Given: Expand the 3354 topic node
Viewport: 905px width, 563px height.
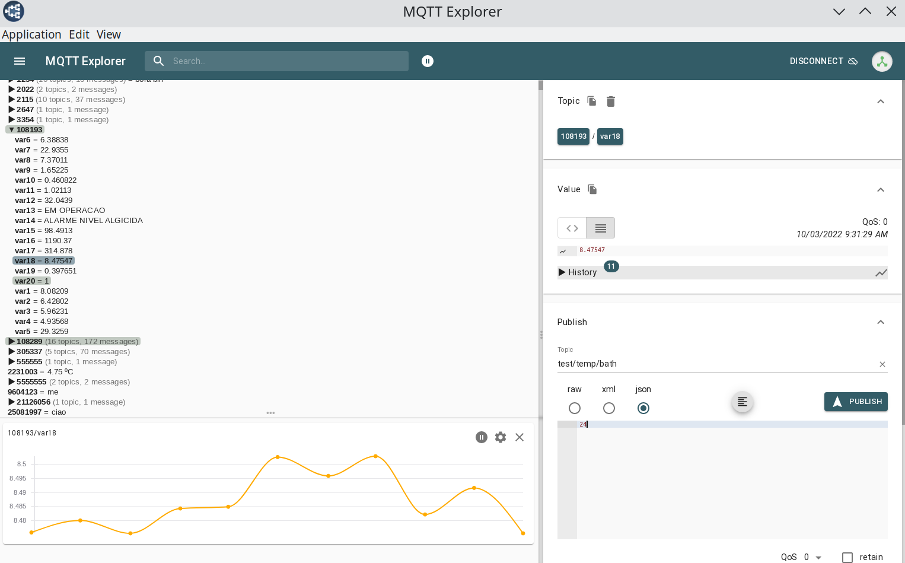Looking at the screenshot, I should pyautogui.click(x=11, y=120).
